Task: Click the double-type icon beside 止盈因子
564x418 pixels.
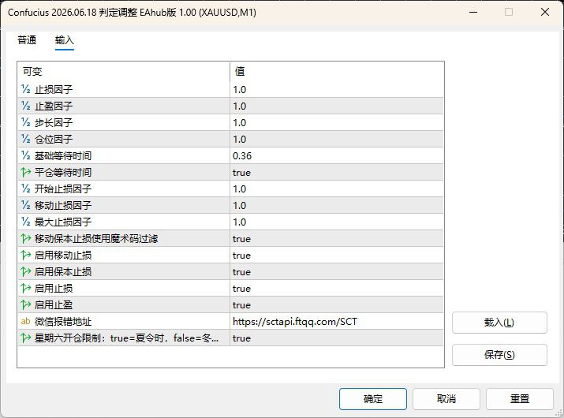Action: pyautogui.click(x=25, y=106)
